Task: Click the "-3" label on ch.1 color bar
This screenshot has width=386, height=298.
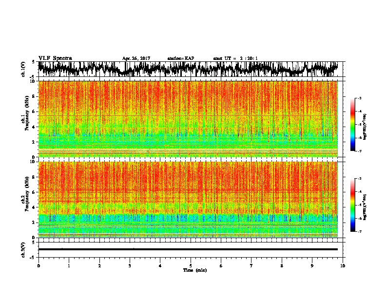Action: point(360,98)
